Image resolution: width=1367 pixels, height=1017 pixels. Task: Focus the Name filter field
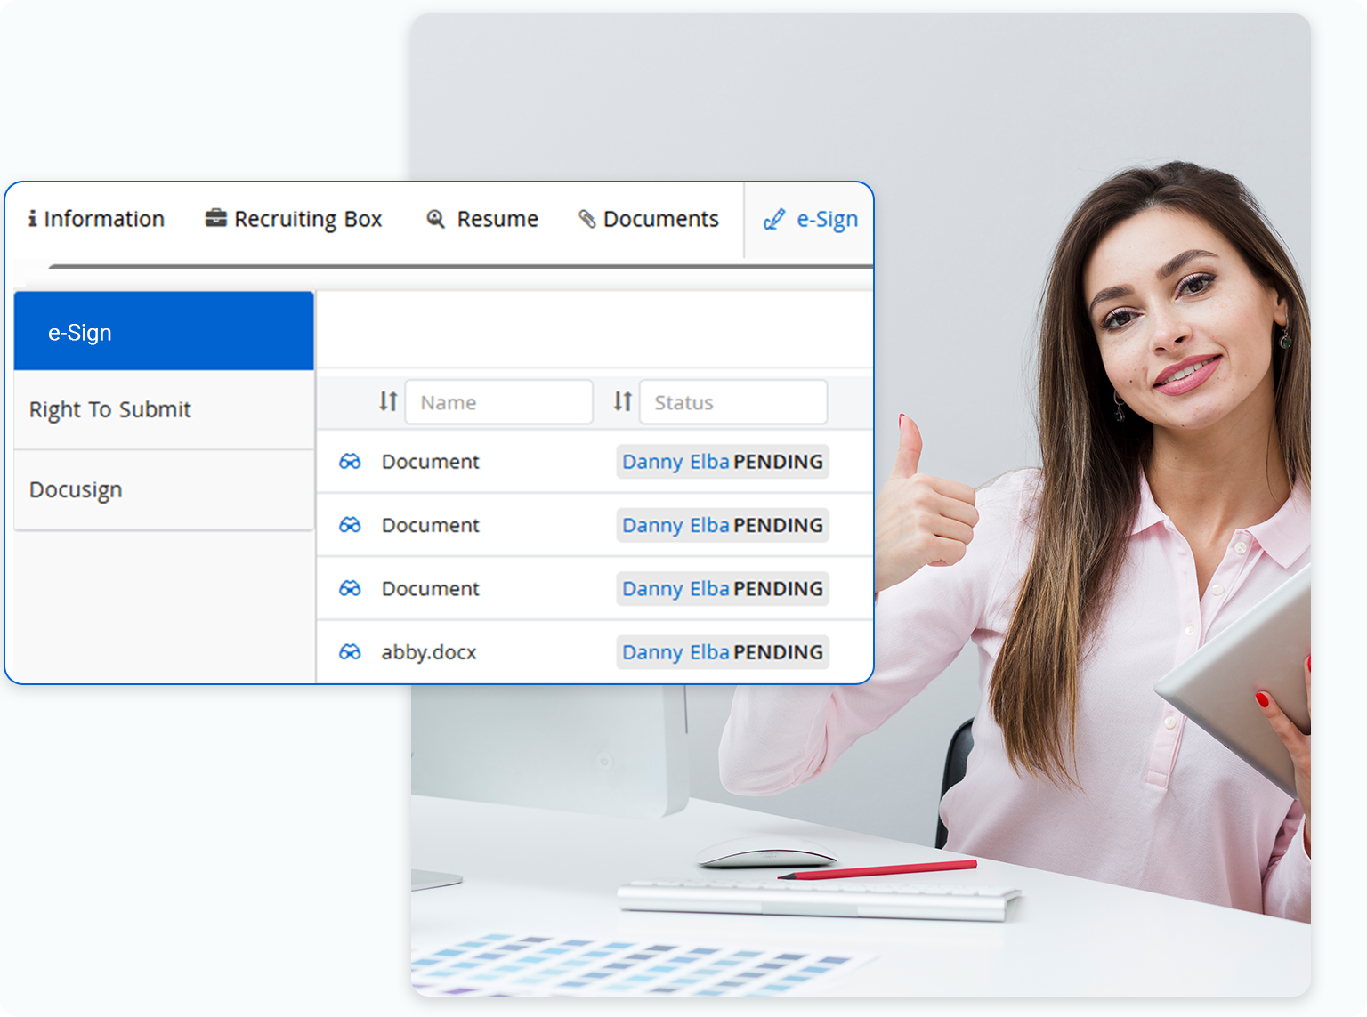[499, 402]
